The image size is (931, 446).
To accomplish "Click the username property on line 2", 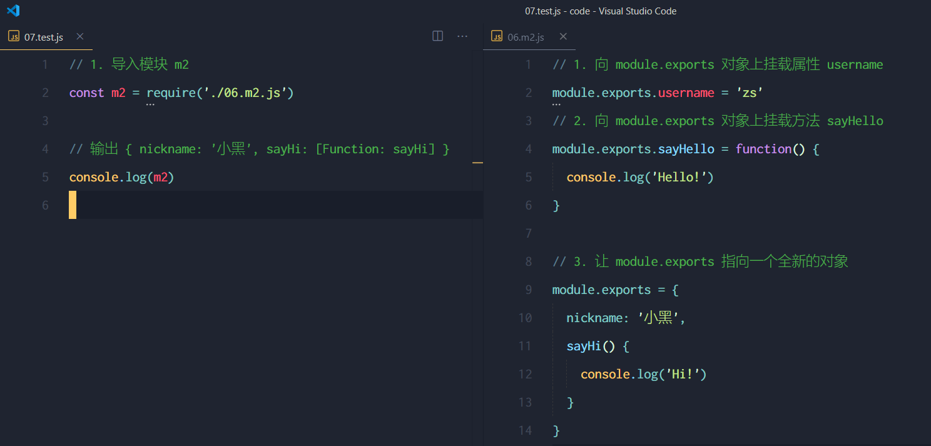I will pos(686,93).
